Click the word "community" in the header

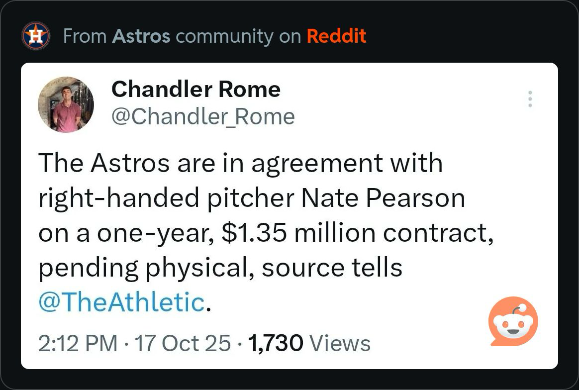224,36
